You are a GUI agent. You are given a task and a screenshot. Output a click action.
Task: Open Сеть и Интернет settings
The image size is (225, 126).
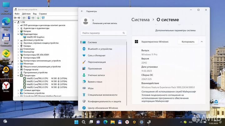point(103,56)
